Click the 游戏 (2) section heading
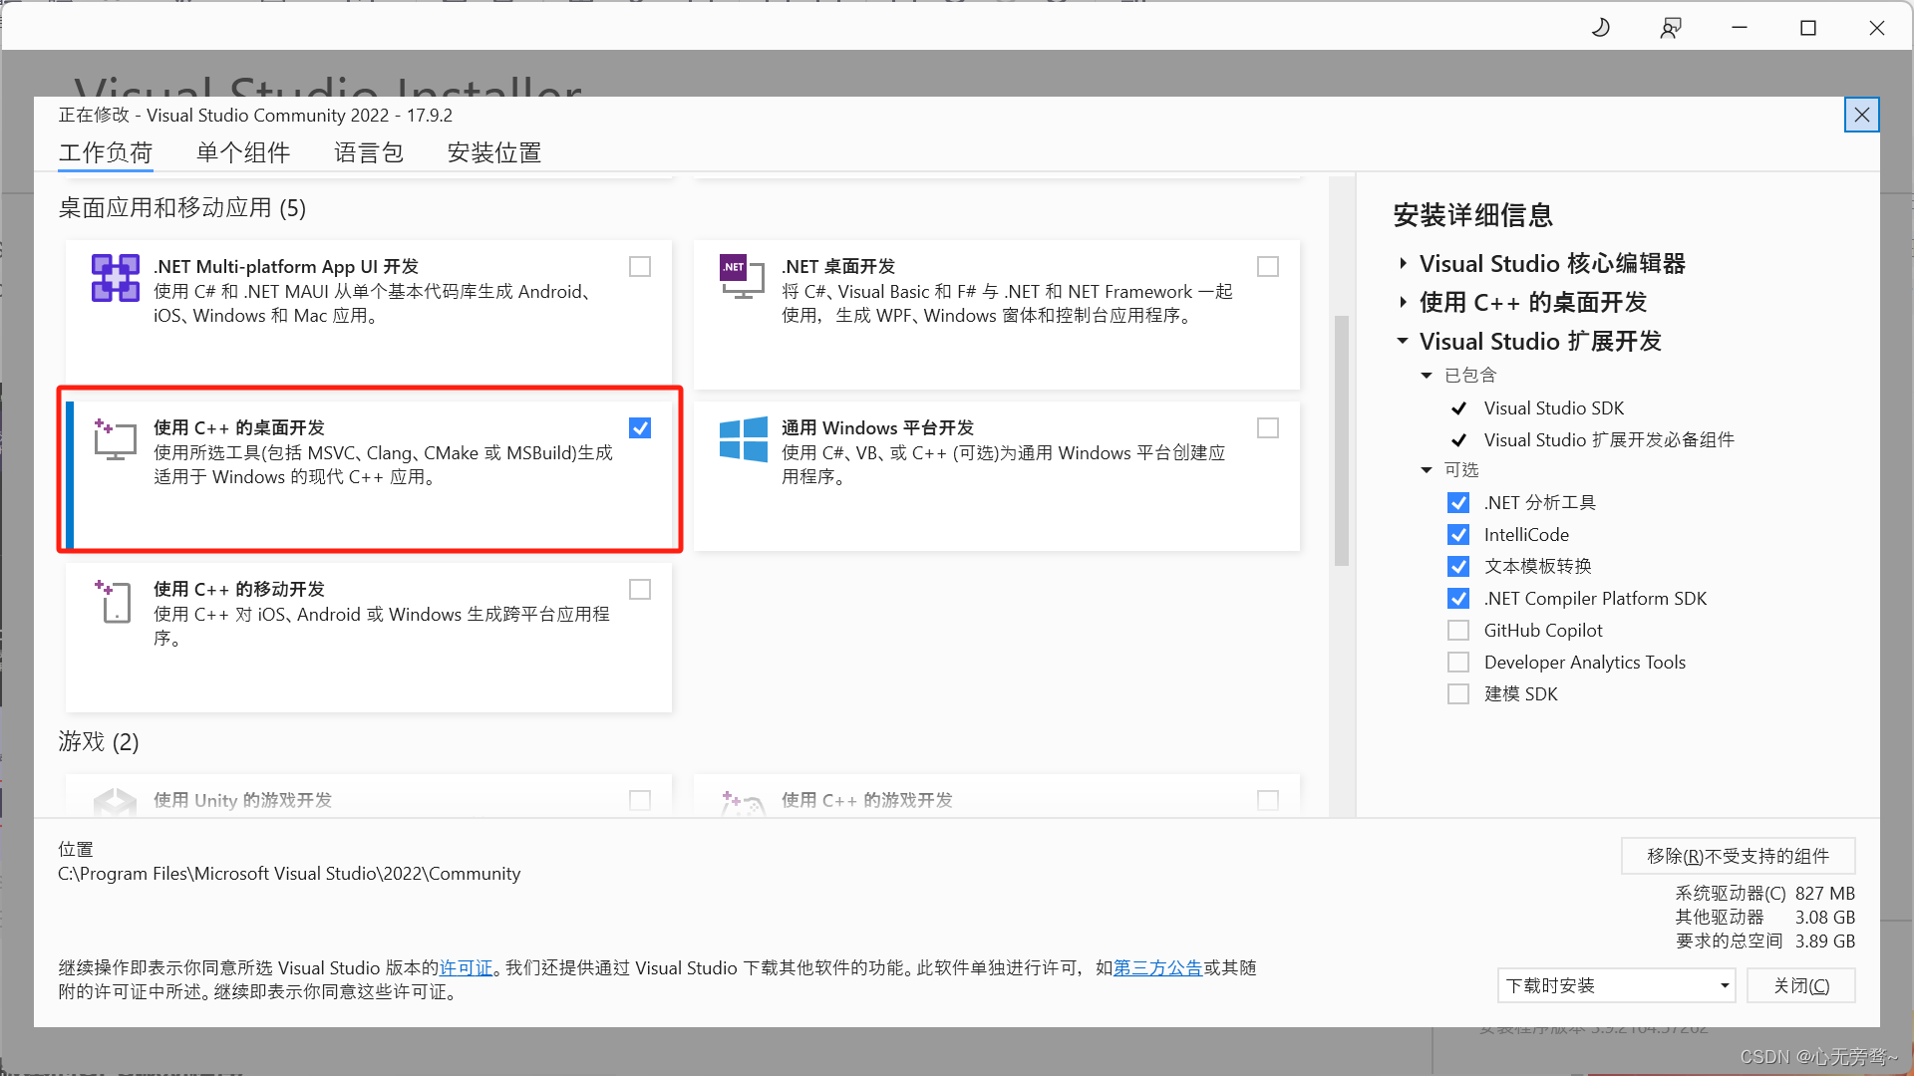This screenshot has width=1914, height=1076. coord(99,742)
